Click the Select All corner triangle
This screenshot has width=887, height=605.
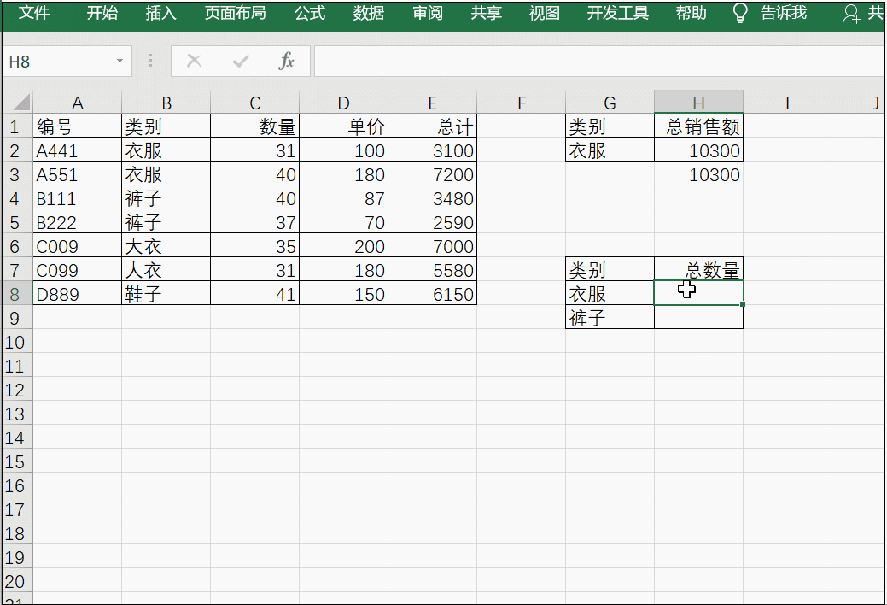coord(19,103)
